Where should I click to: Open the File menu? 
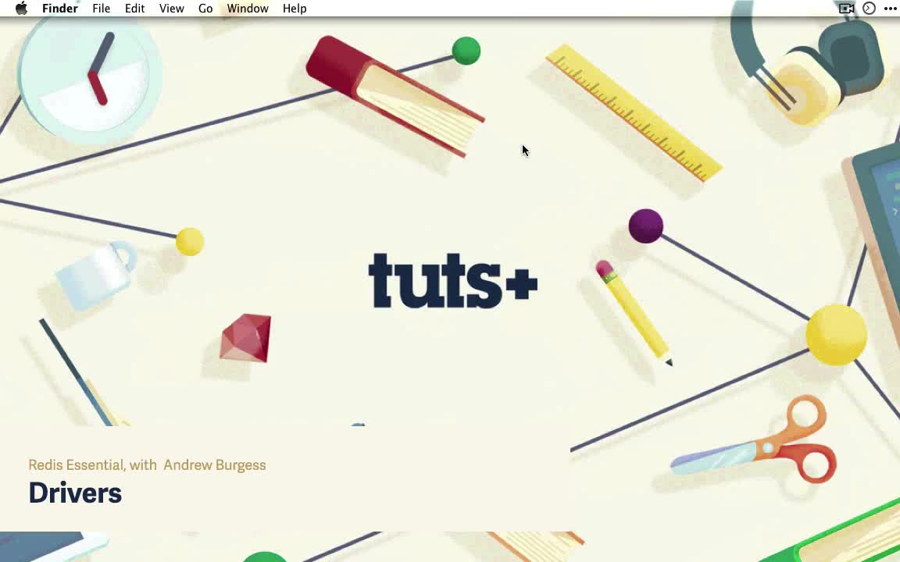click(x=101, y=9)
